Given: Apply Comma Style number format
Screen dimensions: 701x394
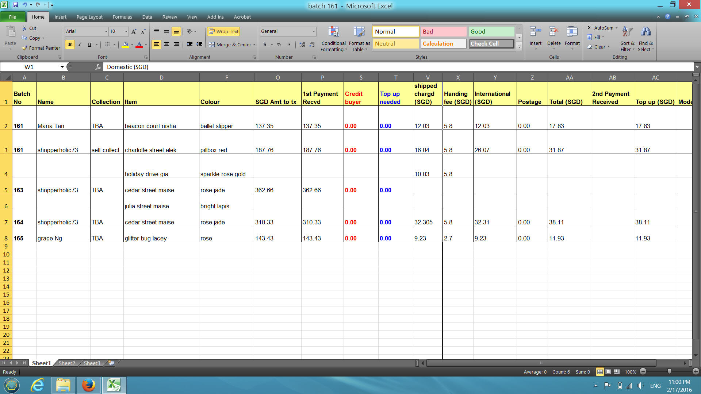Looking at the screenshot, I should click(289, 45).
